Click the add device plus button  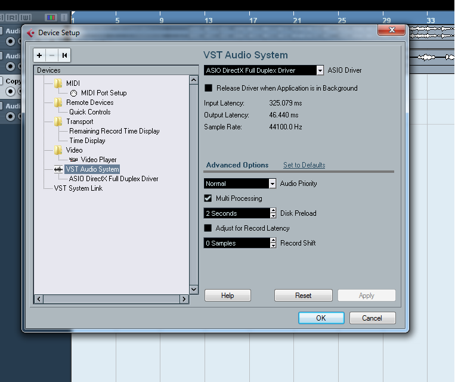tap(39, 55)
